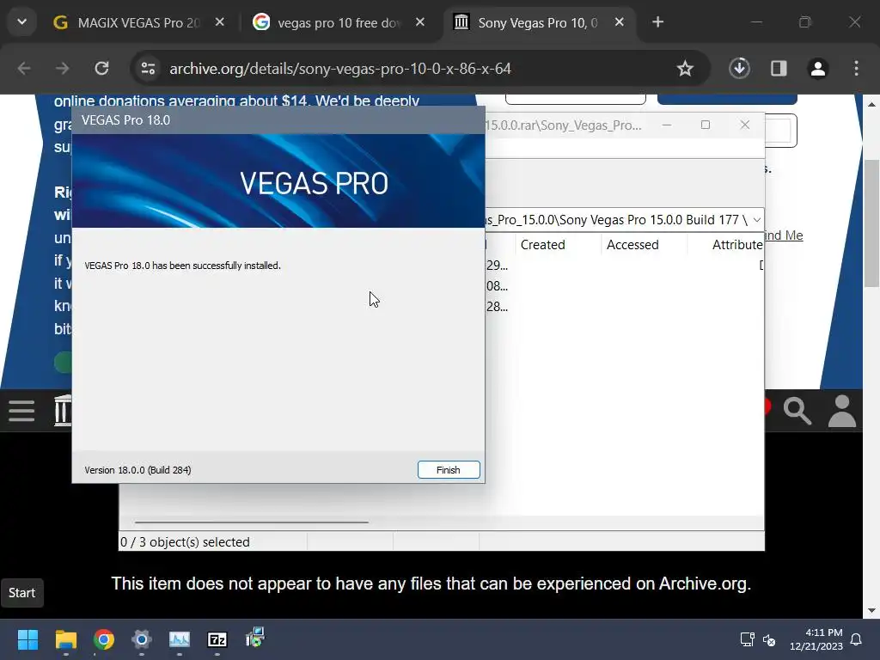The width and height of the screenshot is (880, 660).
Task: Open the tab search dropdown in Chrome
Action: tap(21, 21)
